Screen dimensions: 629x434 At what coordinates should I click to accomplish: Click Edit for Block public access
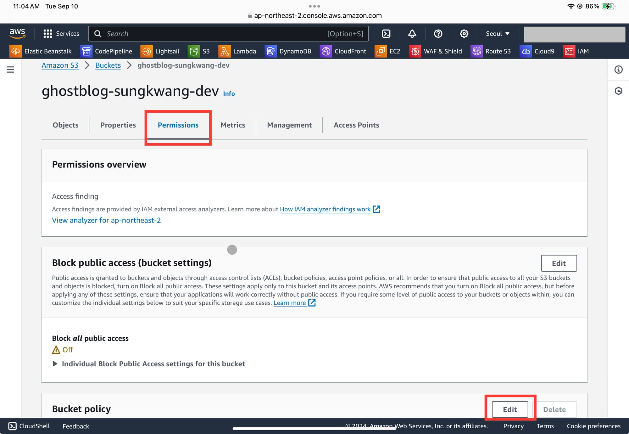pyautogui.click(x=559, y=263)
